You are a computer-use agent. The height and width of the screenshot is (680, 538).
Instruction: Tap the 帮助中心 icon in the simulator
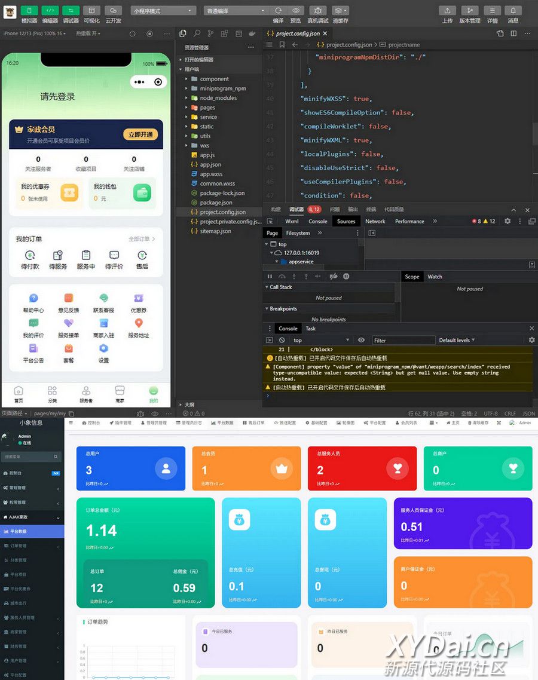coord(33,298)
